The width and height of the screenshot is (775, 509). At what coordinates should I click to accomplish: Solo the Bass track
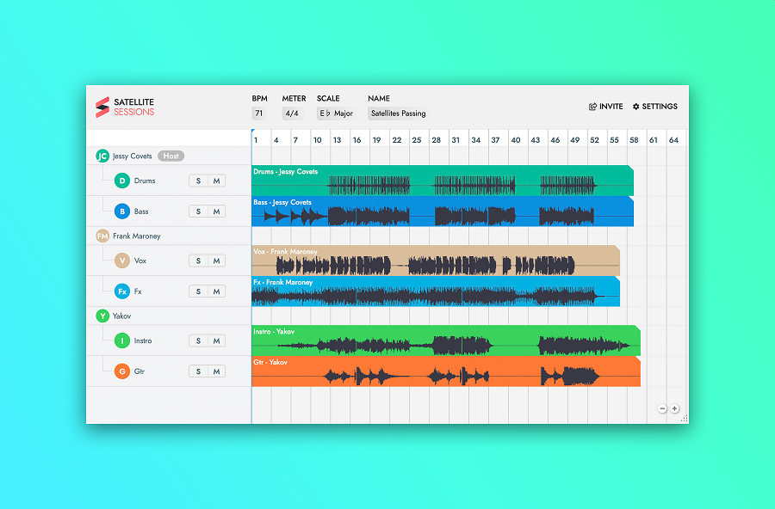click(198, 212)
